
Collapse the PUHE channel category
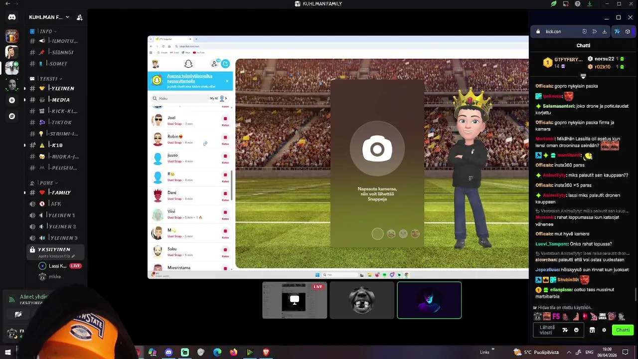44,183
